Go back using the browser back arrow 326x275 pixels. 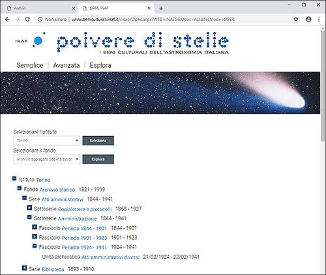(x=7, y=20)
